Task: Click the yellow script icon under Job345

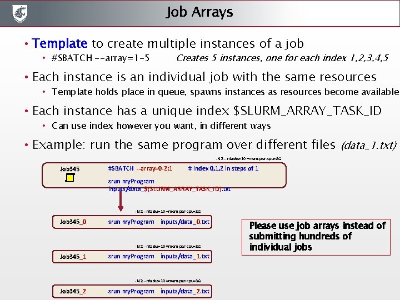Action: coord(69,178)
